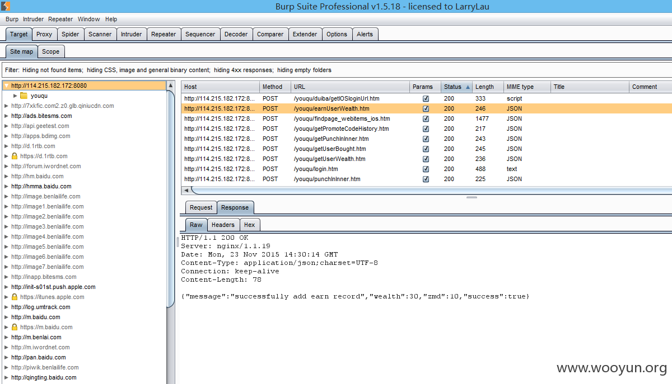Click the JSON response body text
Image resolution: width=672 pixels, height=384 pixels.
(x=355, y=296)
